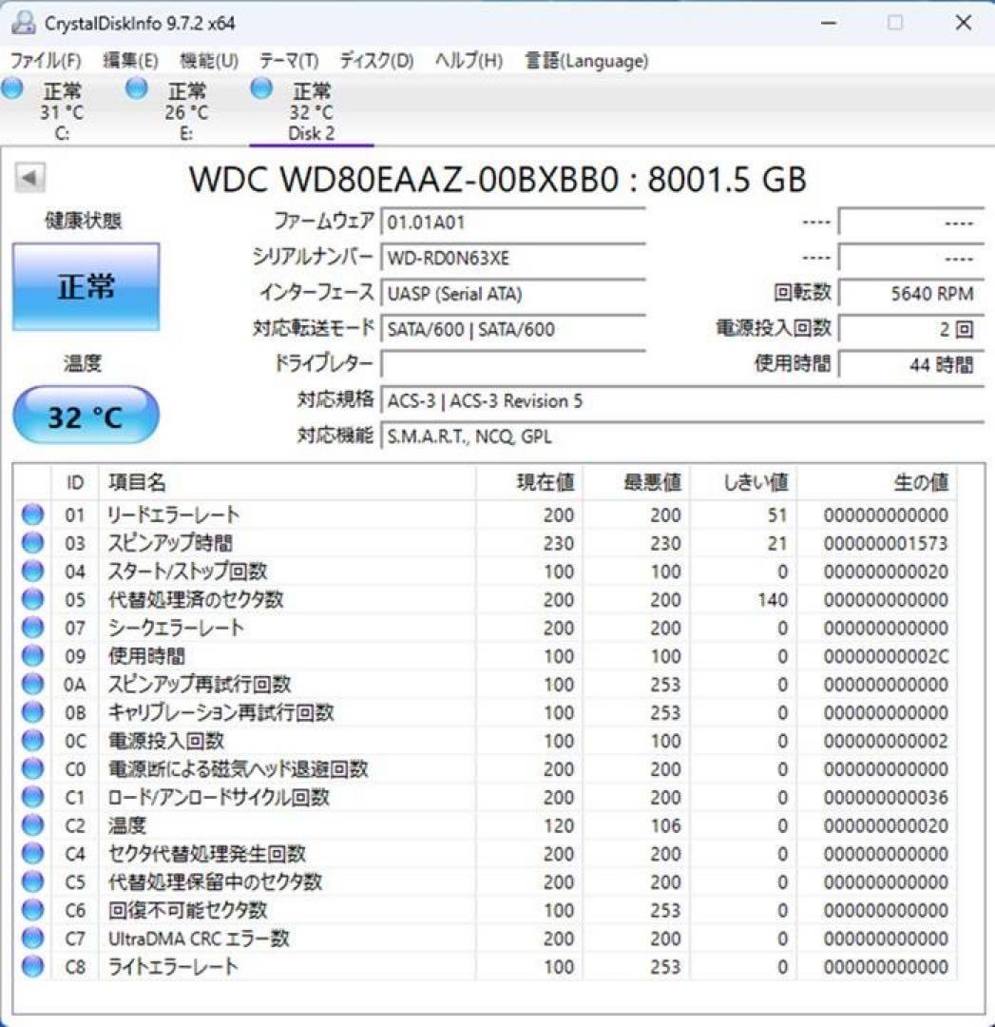Open the テーマ(T) theme menu

point(287,60)
